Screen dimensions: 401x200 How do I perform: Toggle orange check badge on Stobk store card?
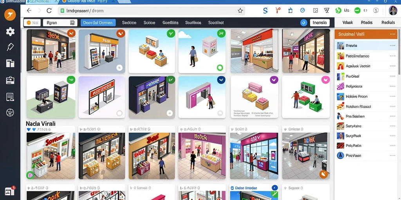tap(71, 33)
